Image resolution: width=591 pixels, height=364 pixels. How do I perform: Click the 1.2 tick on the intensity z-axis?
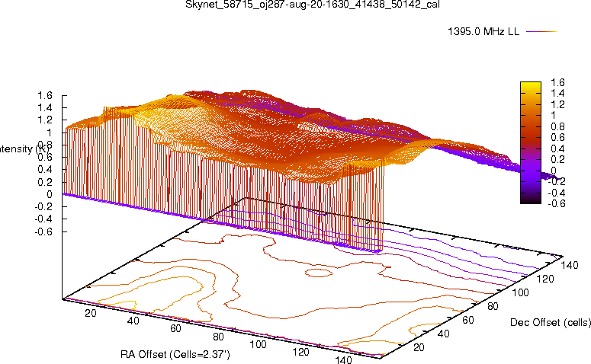point(44,120)
